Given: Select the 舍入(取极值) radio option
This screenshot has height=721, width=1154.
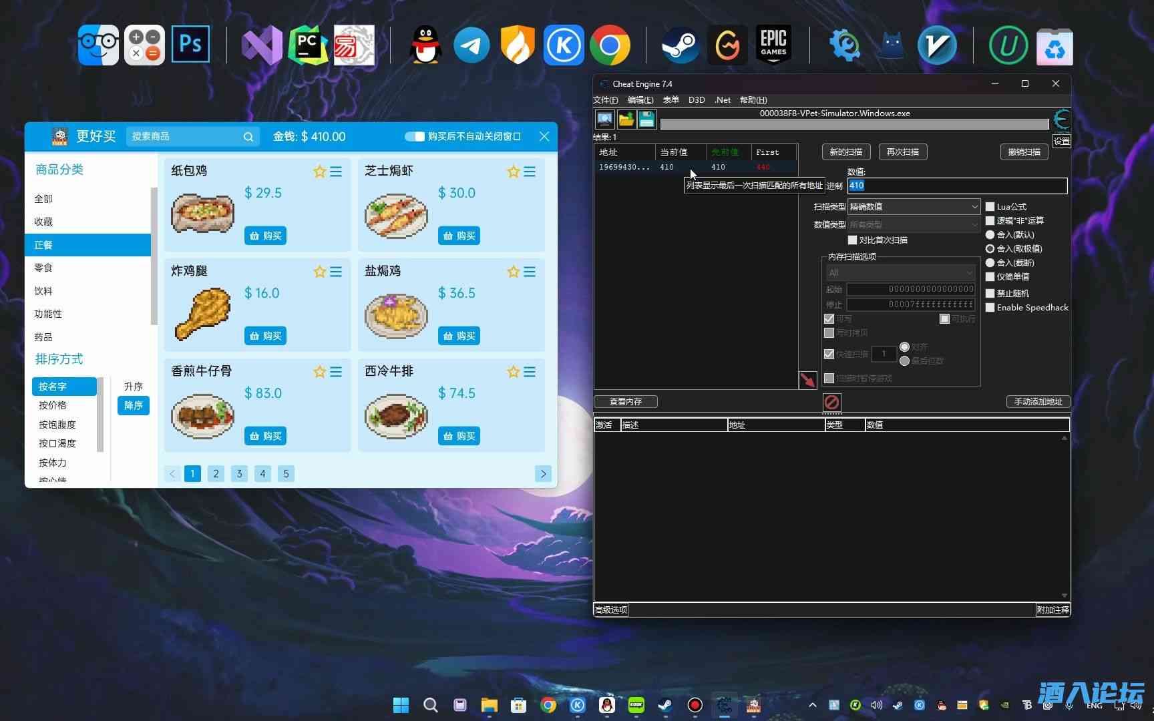Looking at the screenshot, I should click(990, 249).
